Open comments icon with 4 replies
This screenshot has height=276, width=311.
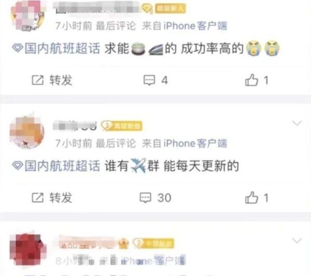pos(149,80)
